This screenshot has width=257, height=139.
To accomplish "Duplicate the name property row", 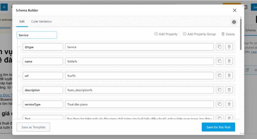I will (220, 61).
